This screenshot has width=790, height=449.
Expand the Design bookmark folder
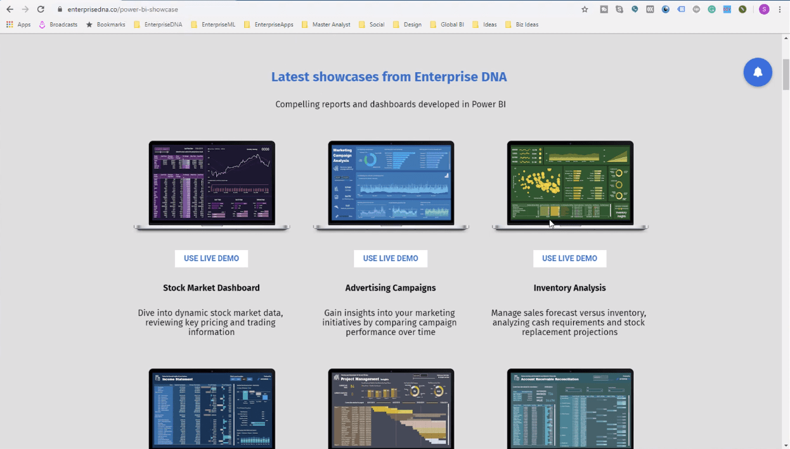(x=407, y=25)
